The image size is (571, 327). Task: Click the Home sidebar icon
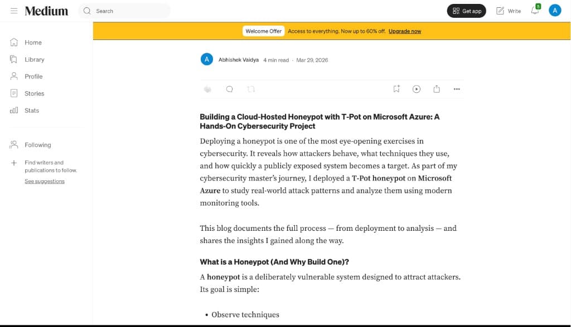click(14, 42)
